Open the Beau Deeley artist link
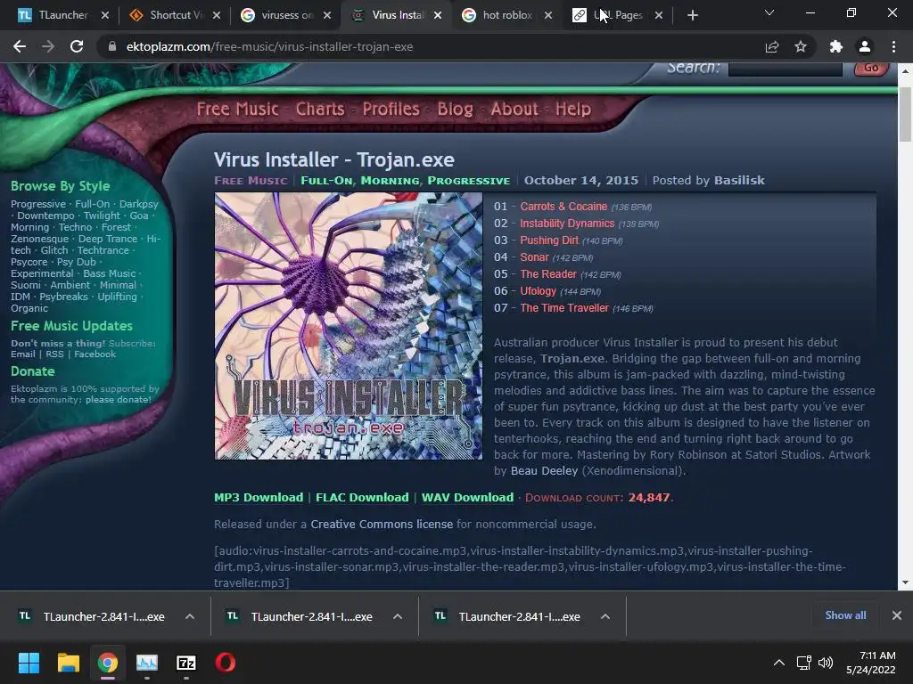Viewport: 913px width, 684px height. (x=544, y=470)
